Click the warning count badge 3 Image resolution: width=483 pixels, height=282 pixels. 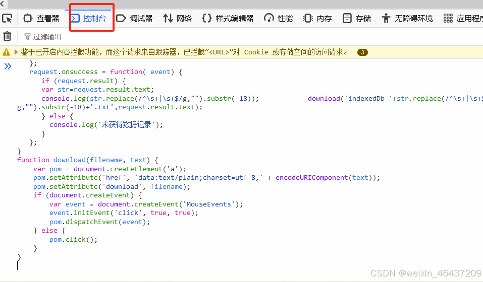click(x=362, y=52)
